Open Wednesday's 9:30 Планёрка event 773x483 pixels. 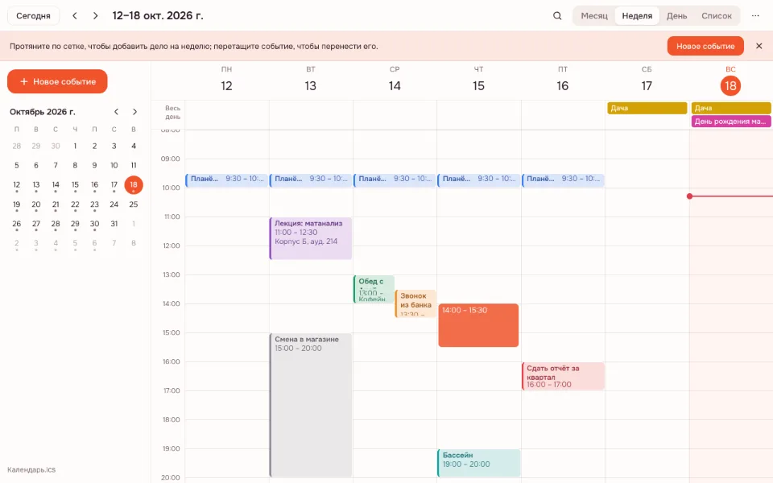pyautogui.click(x=395, y=180)
